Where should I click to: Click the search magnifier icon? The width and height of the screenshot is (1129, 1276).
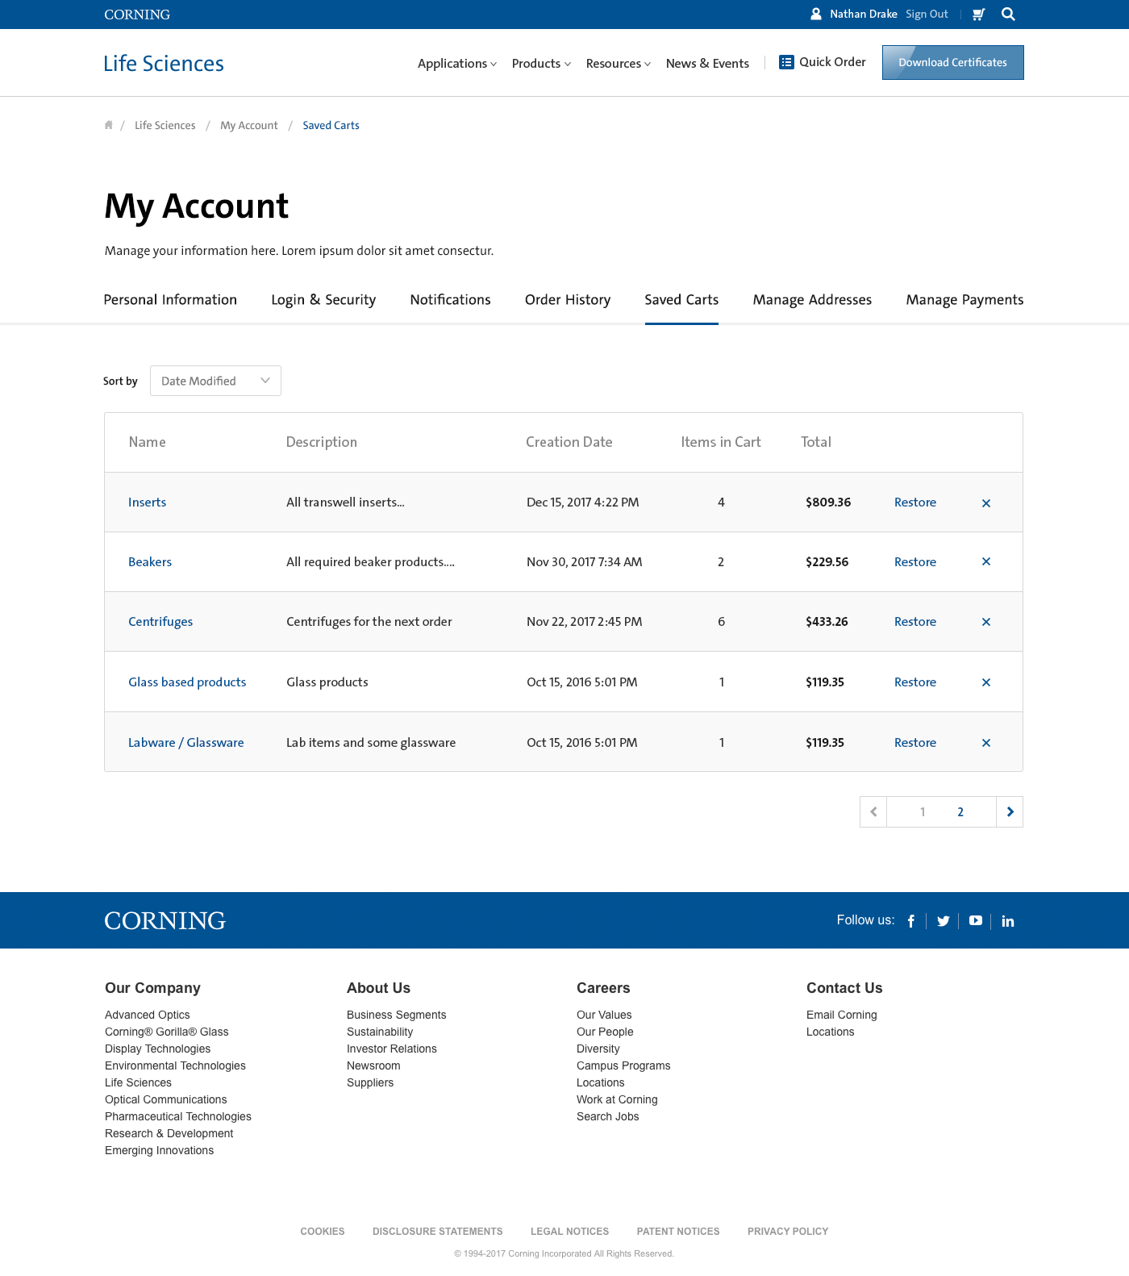tap(1008, 14)
